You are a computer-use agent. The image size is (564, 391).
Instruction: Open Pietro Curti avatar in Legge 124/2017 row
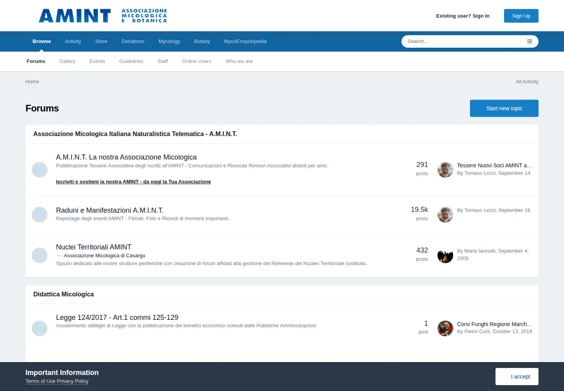coord(445,328)
